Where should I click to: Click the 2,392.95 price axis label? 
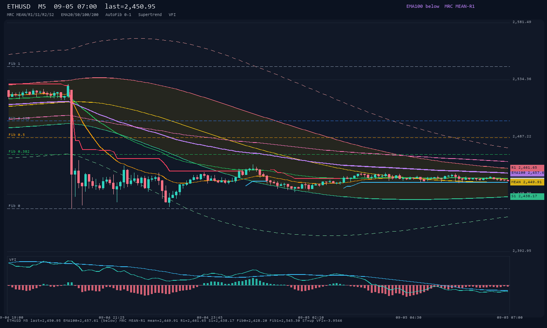(x=522, y=251)
